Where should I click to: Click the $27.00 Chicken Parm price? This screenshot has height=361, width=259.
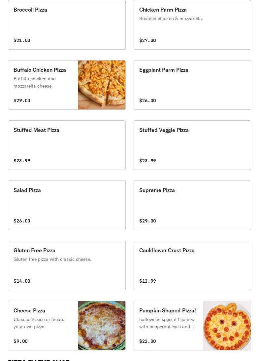pos(147,40)
